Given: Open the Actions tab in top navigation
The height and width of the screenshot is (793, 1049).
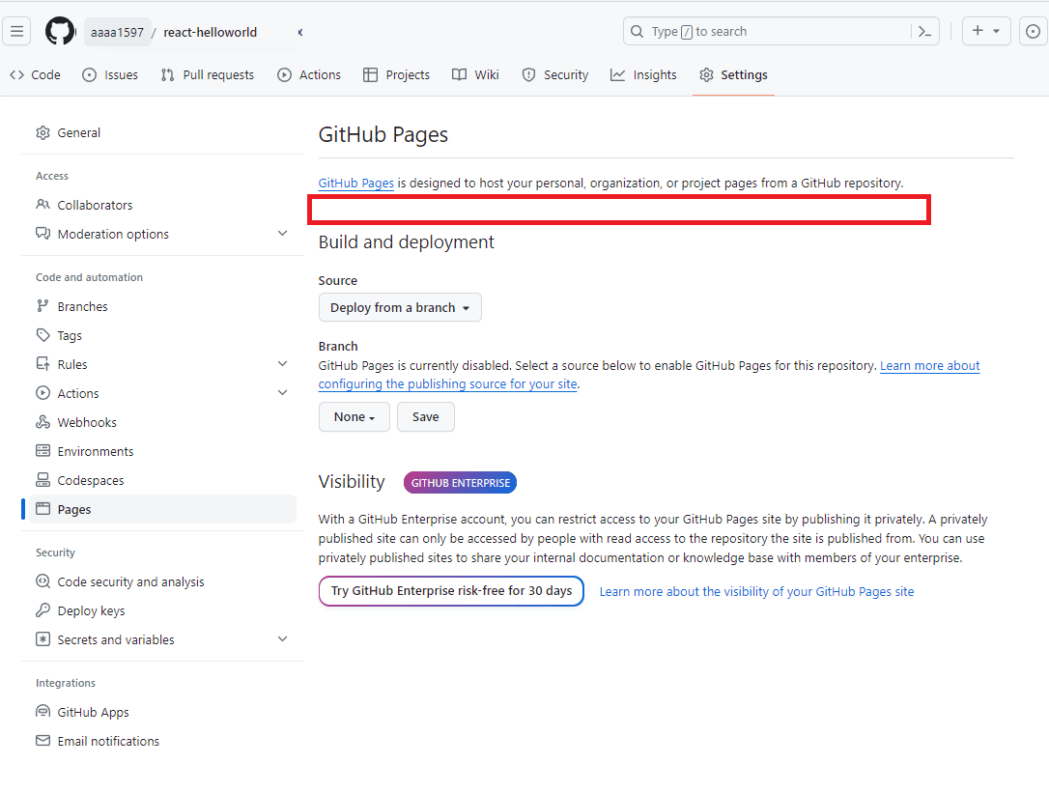Looking at the screenshot, I should pyautogui.click(x=309, y=75).
